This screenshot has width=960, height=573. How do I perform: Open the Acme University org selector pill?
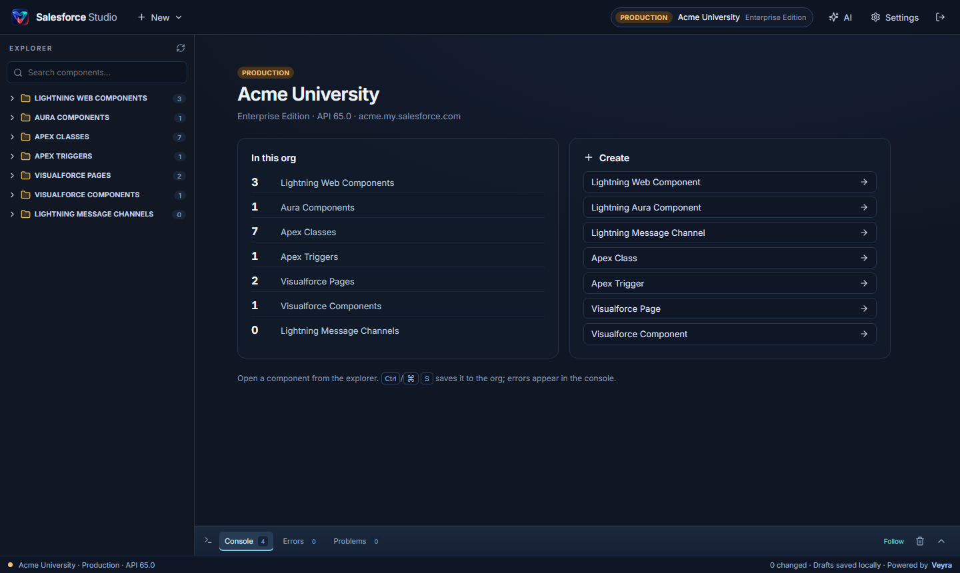point(711,17)
